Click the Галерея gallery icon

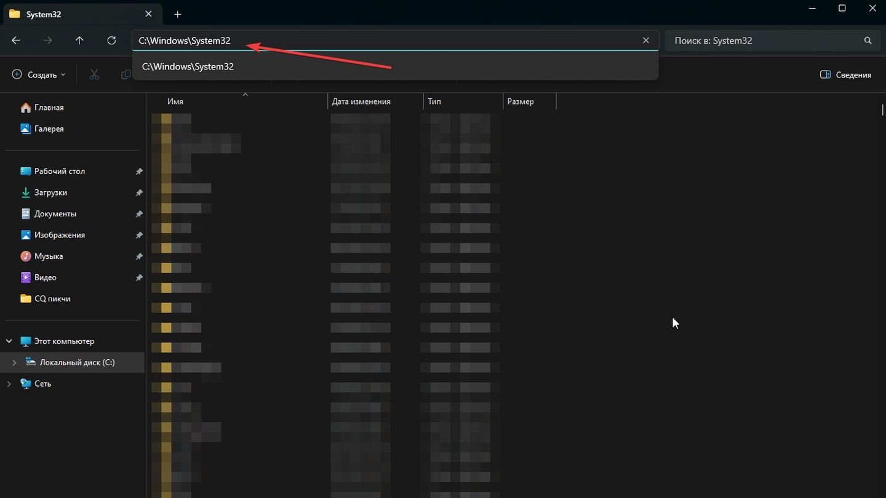click(x=26, y=129)
